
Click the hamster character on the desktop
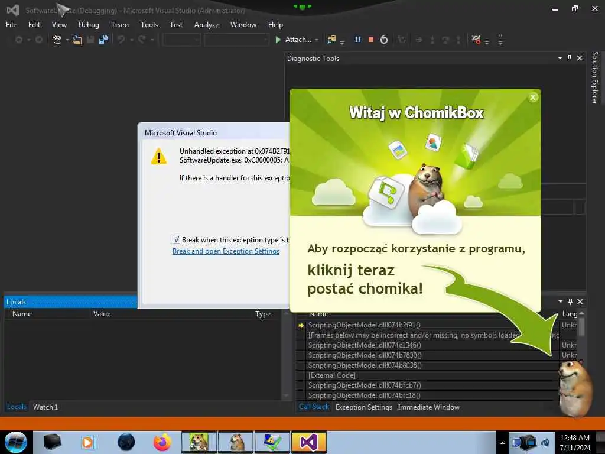575,388
